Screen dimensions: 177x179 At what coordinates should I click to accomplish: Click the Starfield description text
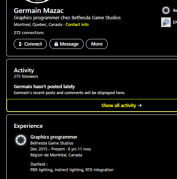coord(72,167)
